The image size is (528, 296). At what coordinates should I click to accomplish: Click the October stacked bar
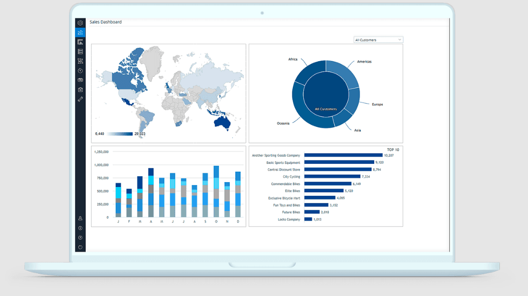(216, 191)
